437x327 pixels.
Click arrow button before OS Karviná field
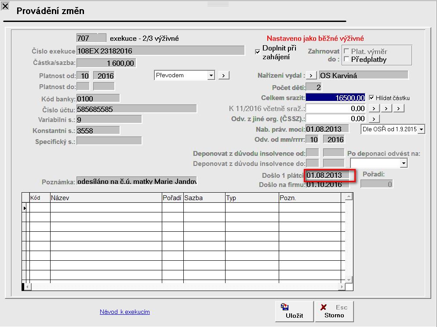311,75
